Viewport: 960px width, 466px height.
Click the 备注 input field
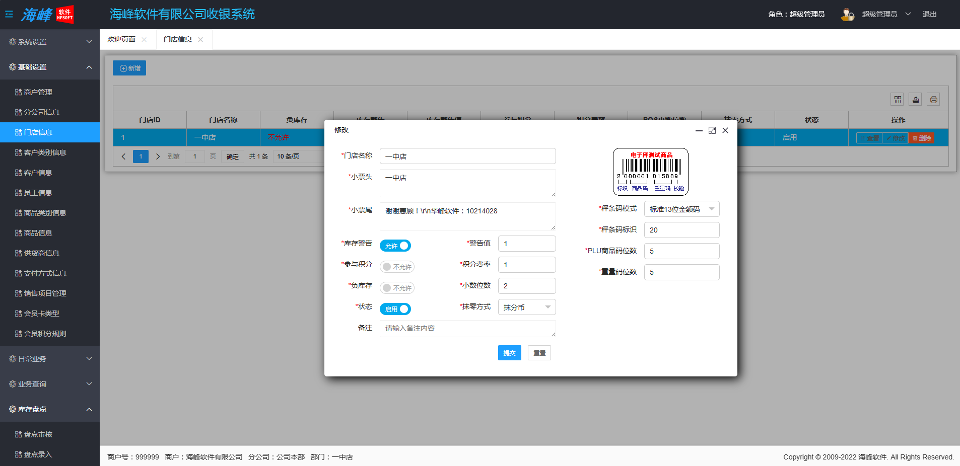tap(467, 328)
